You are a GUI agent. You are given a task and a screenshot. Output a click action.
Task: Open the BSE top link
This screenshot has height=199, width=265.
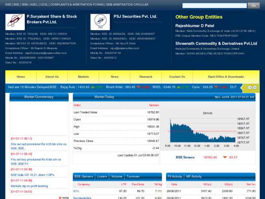16,5
